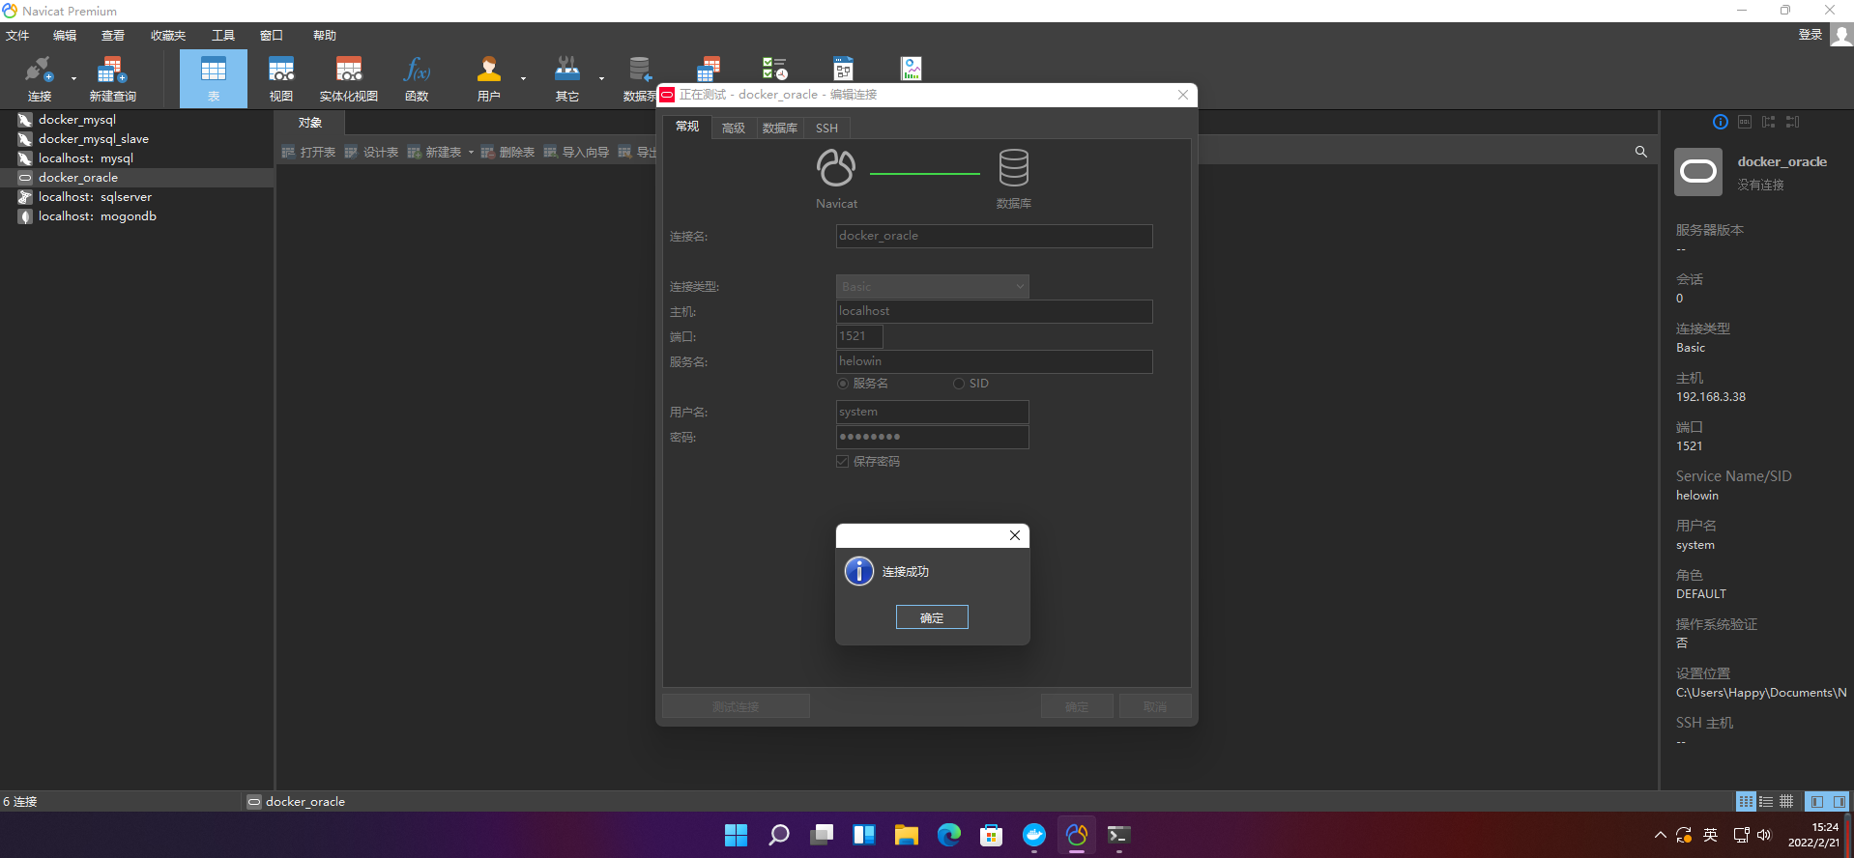This screenshot has width=1854, height=858.
Task: Select the 表 (Table) toolbar button
Action: click(213, 78)
